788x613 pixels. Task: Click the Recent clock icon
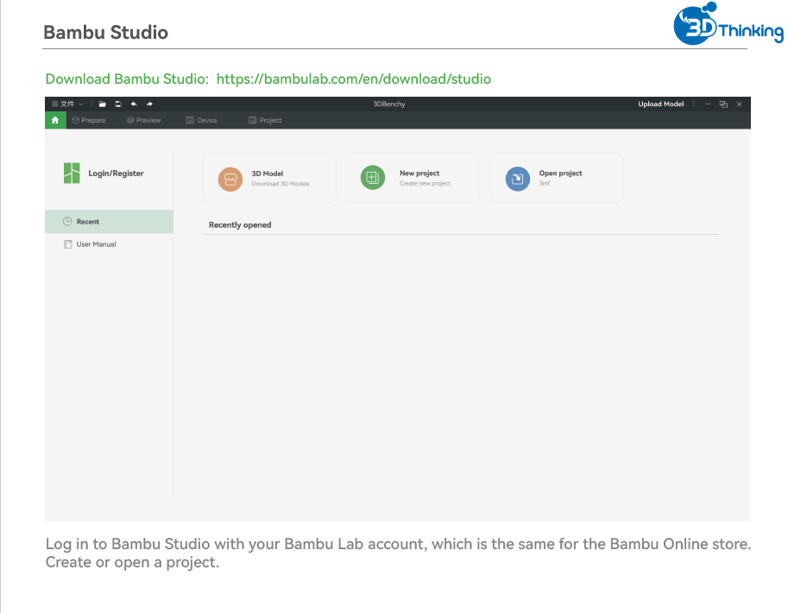click(x=67, y=221)
